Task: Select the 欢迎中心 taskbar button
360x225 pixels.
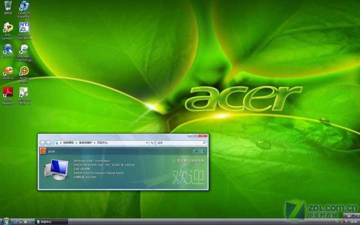Action: [x=51, y=222]
